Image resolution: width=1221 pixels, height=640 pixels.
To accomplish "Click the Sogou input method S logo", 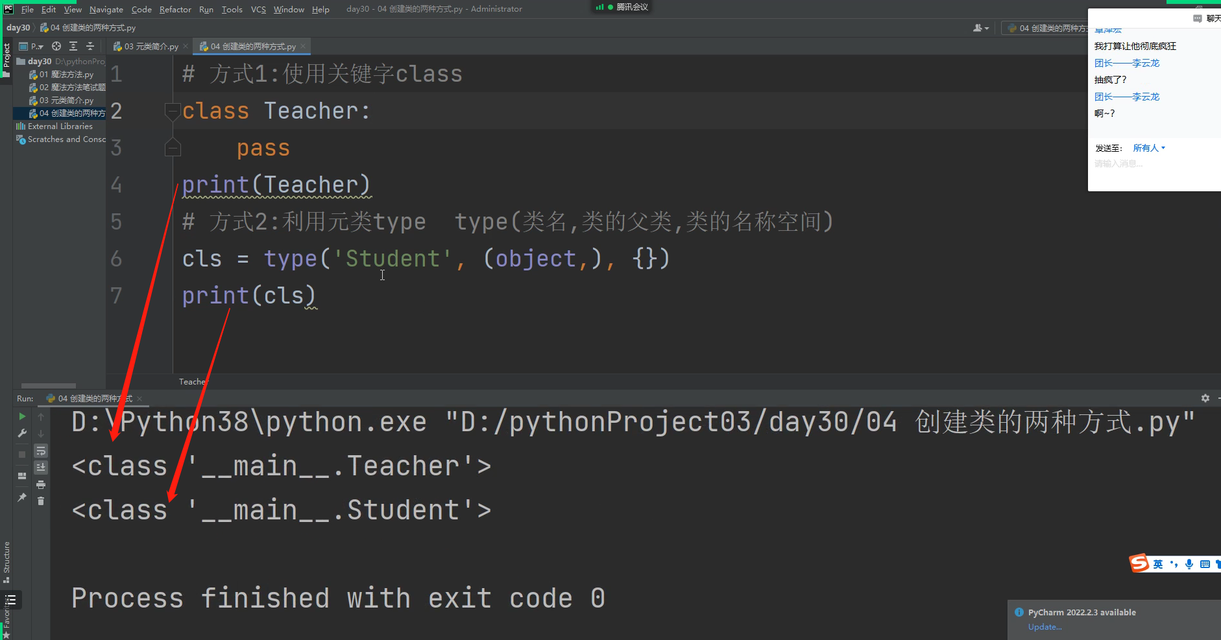I will (1139, 563).
